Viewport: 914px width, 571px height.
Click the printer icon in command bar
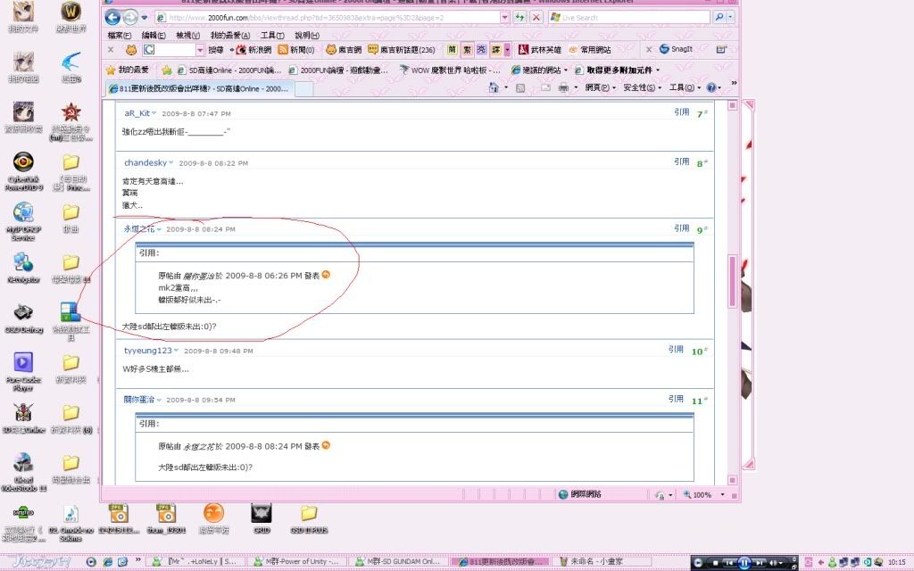563,87
